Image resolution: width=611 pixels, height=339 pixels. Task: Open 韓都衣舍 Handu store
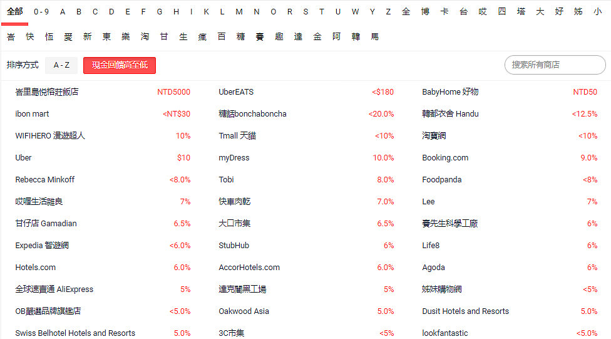coord(450,114)
